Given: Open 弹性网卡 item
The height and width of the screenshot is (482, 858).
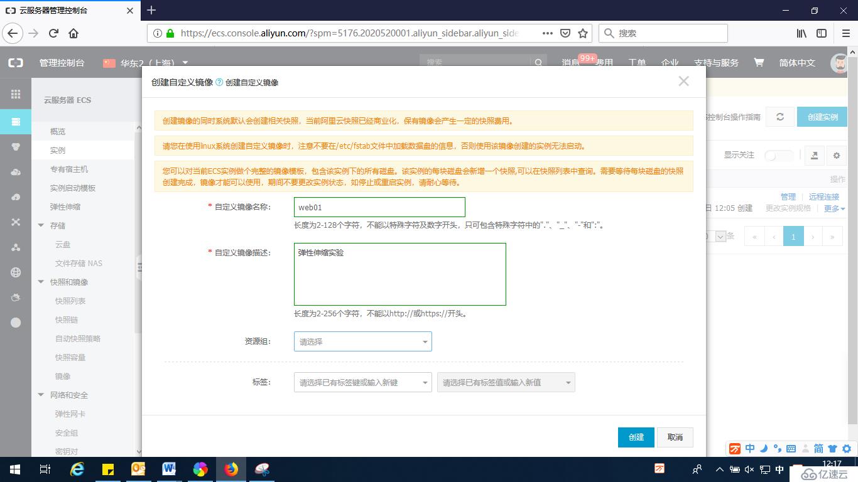Looking at the screenshot, I should coord(70,414).
